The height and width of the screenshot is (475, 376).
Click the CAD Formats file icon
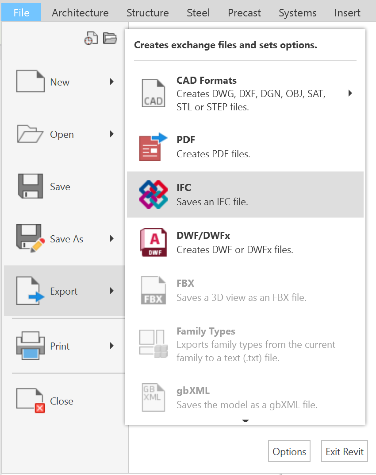click(x=153, y=93)
